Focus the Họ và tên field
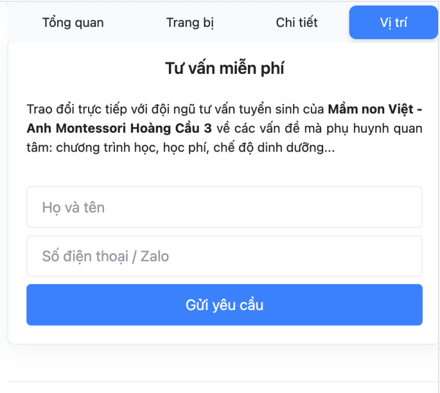 [x=225, y=207]
